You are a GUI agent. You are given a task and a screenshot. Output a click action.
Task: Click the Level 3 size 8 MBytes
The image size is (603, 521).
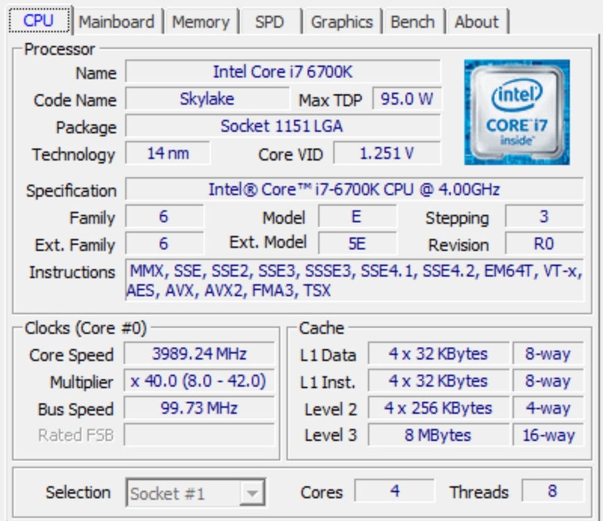pos(438,434)
